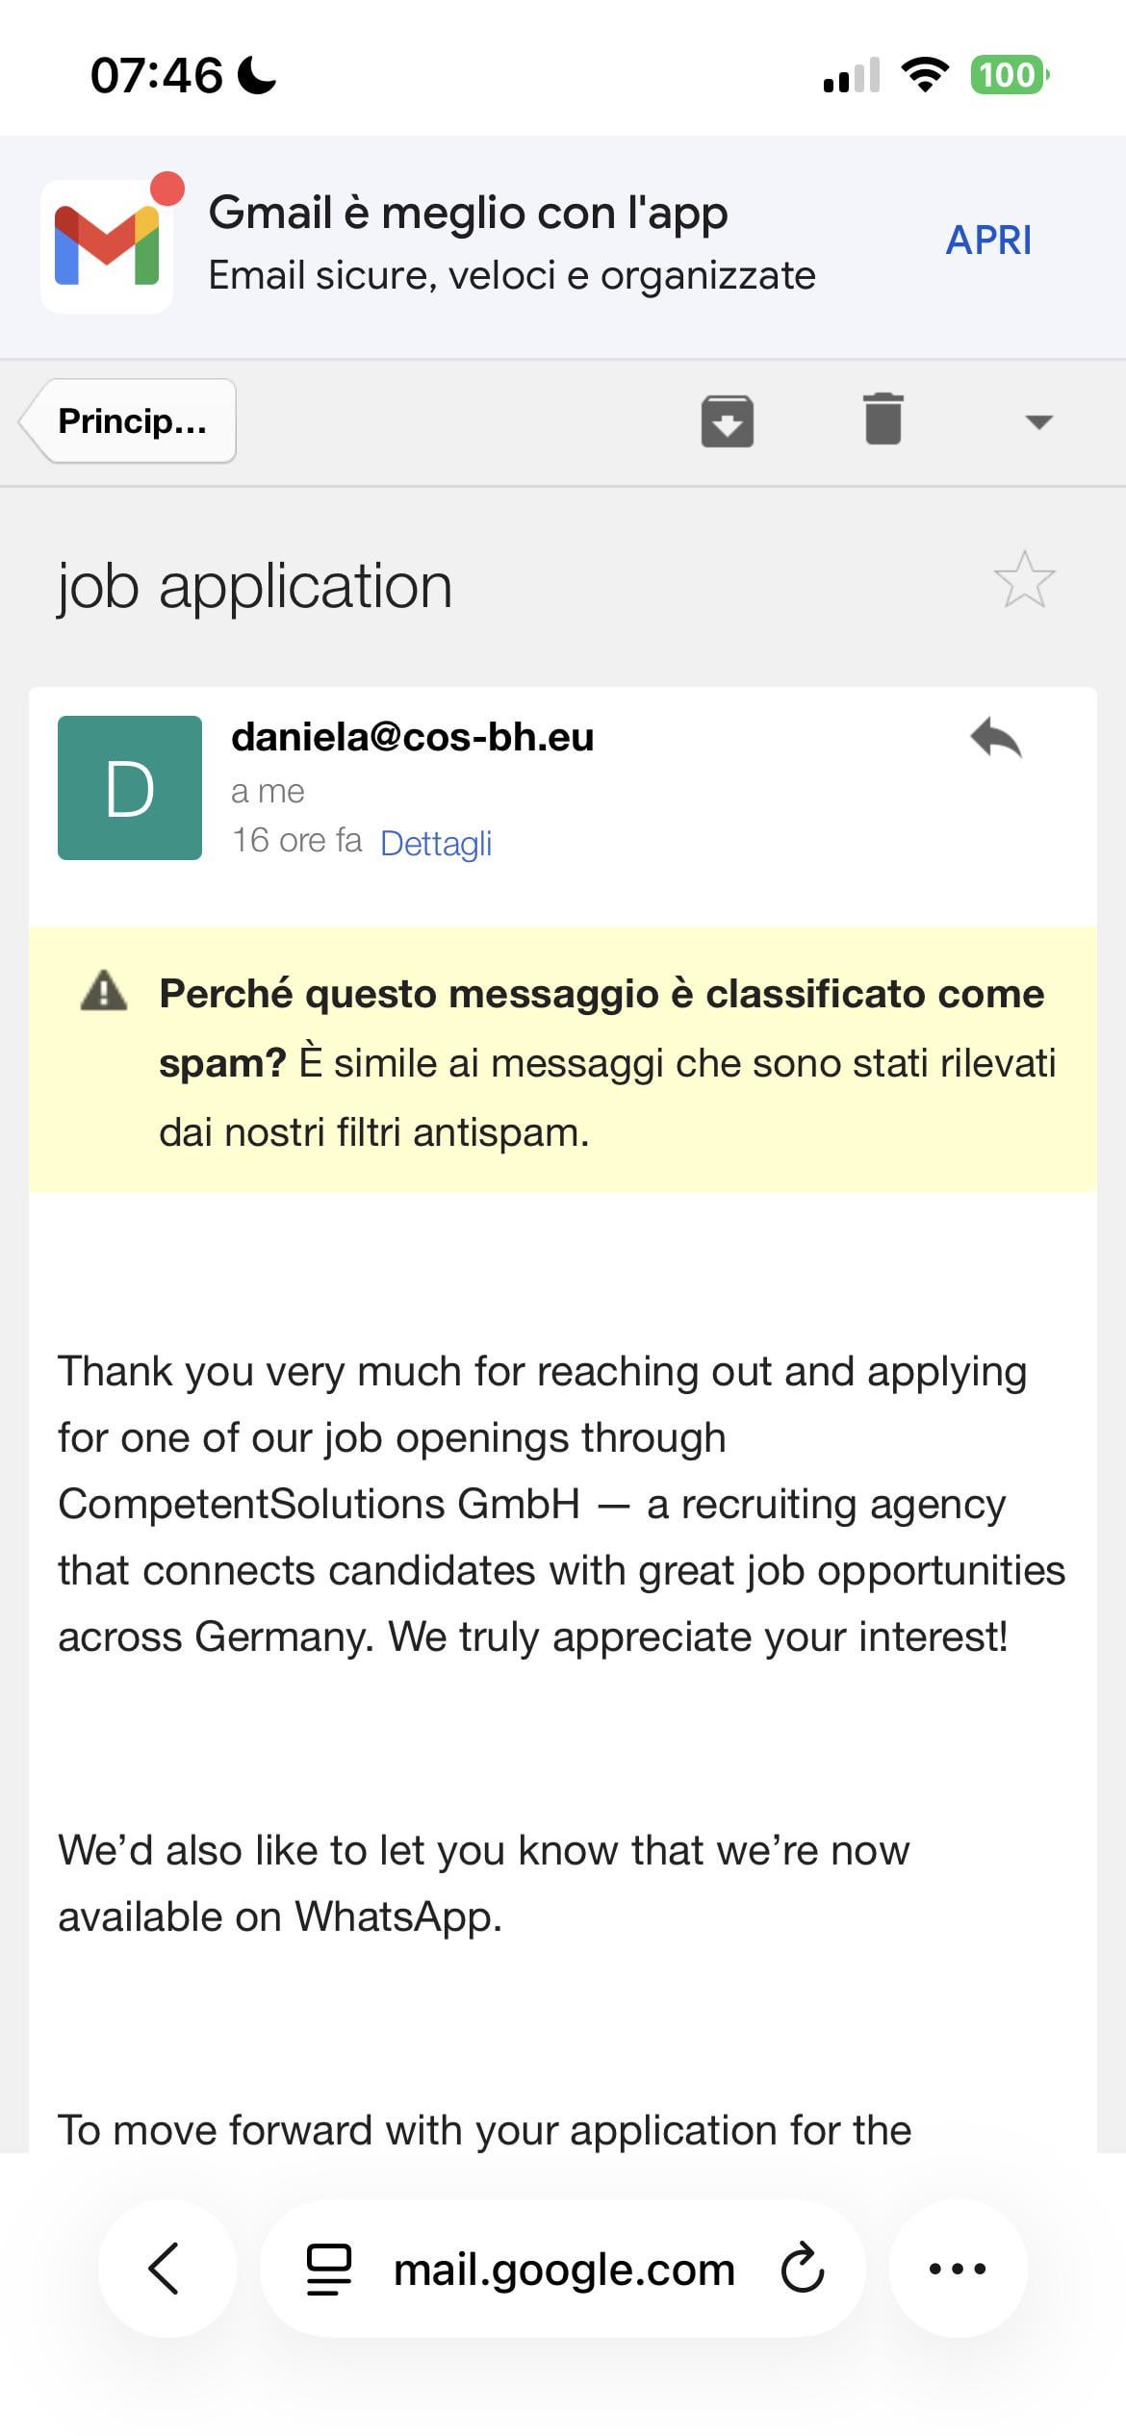Reload the page with the refresh icon
This screenshot has width=1126, height=2436.
coord(803,2269)
